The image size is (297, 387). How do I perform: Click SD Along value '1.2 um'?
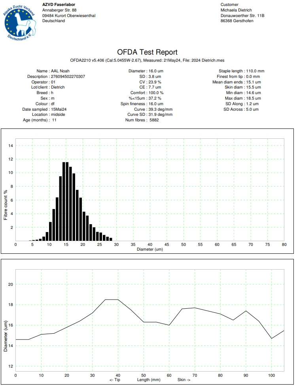coord(253,104)
